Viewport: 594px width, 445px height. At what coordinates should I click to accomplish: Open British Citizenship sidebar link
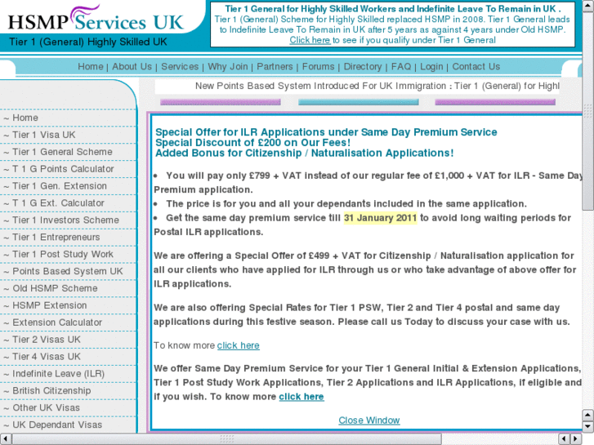pyautogui.click(x=51, y=390)
